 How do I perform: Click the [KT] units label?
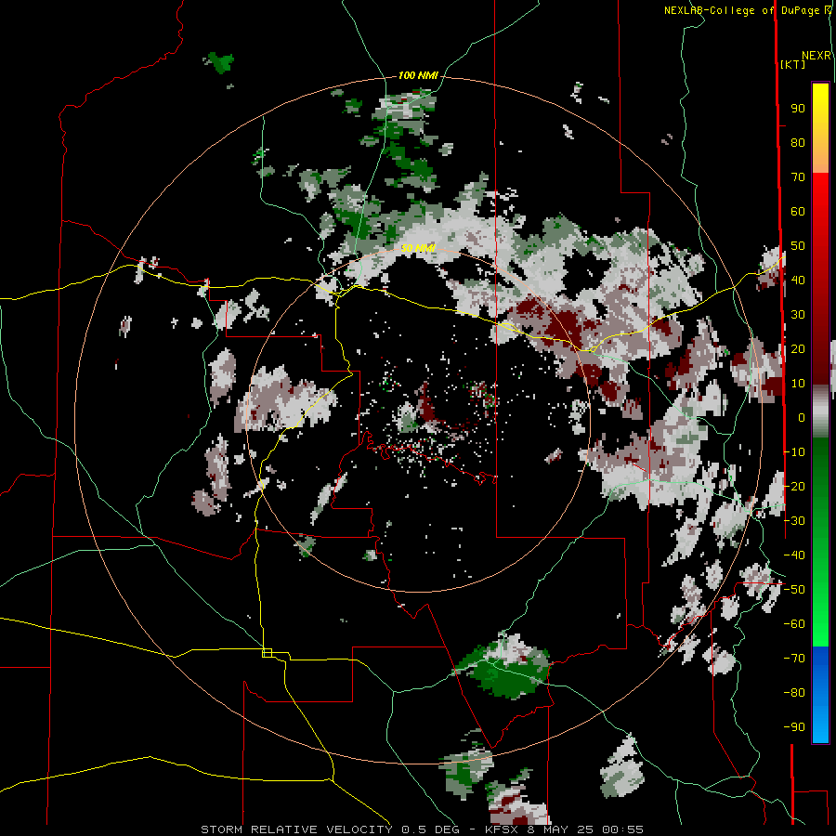pyautogui.click(x=792, y=65)
